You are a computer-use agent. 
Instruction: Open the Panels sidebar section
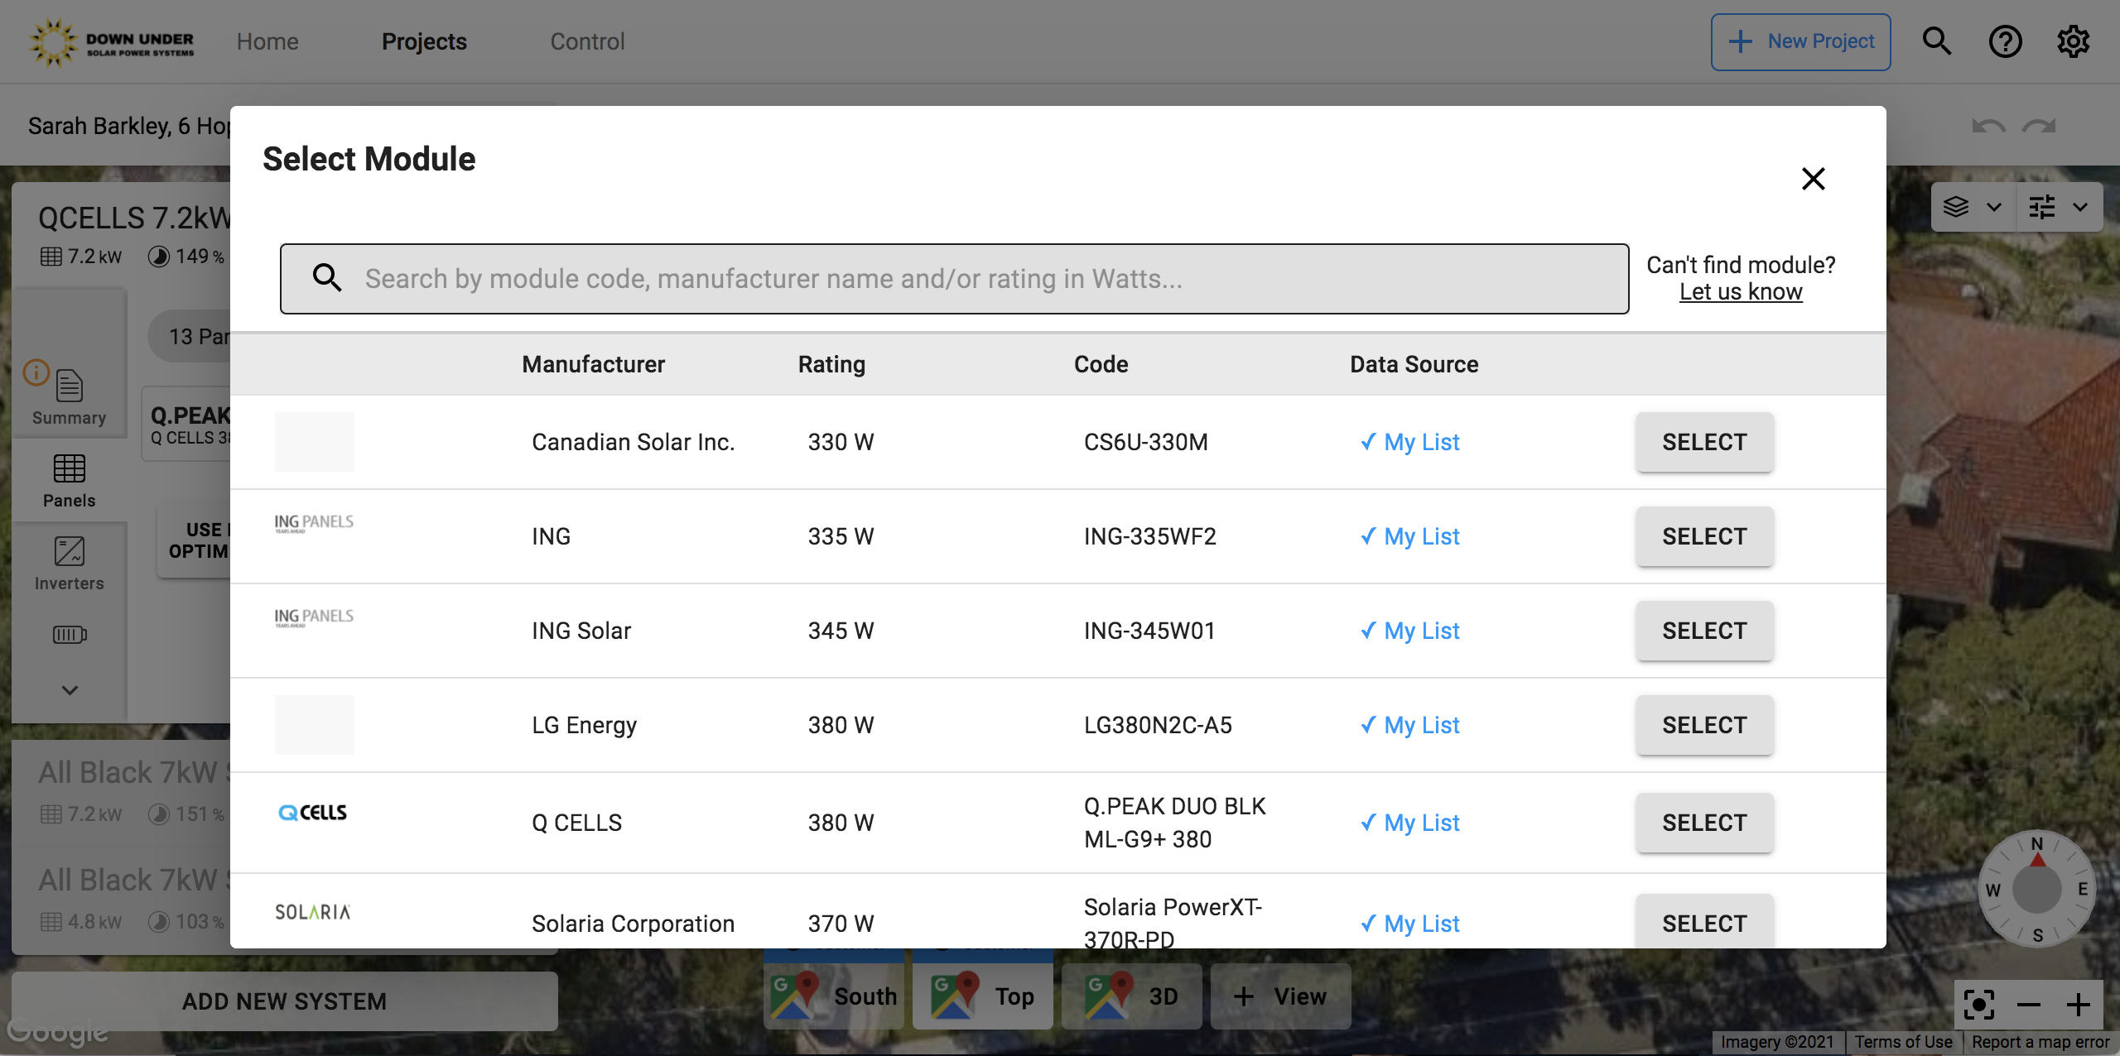(70, 481)
